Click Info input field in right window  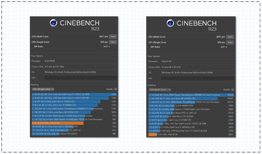click(198, 78)
